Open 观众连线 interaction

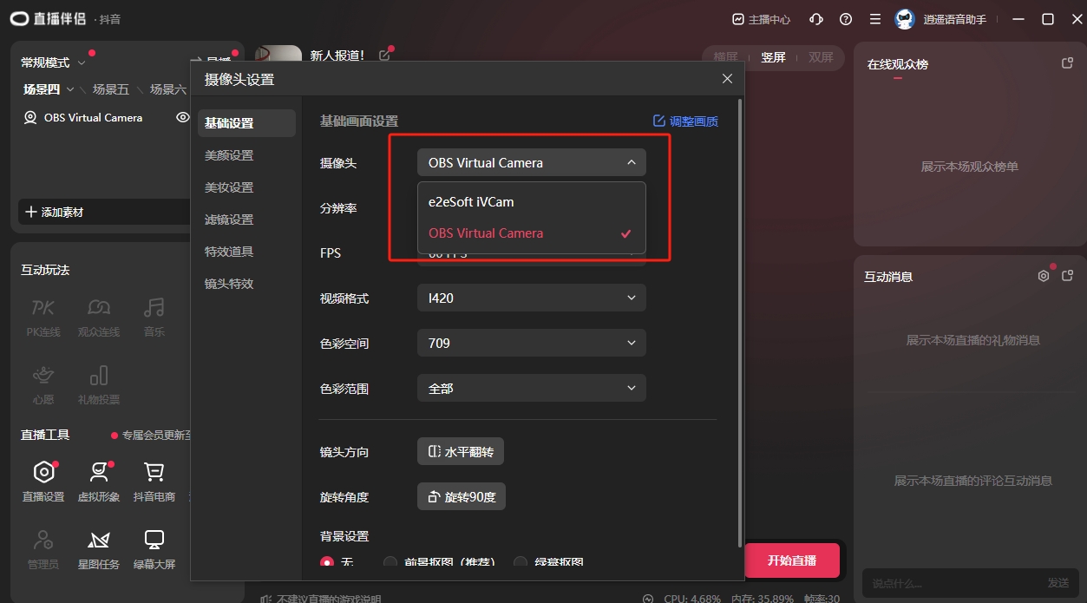pos(99,317)
